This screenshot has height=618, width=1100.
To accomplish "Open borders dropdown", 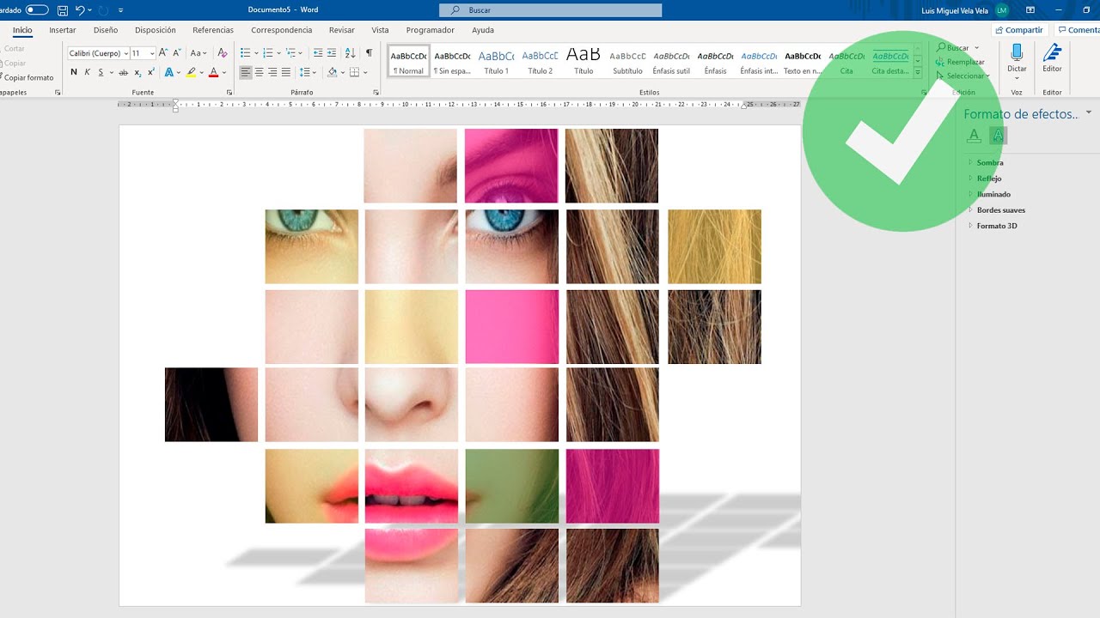I will click(x=364, y=72).
